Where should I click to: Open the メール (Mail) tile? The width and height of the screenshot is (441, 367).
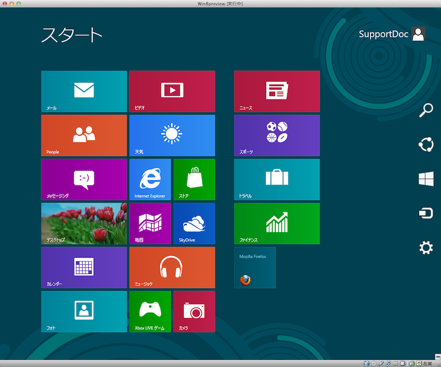pos(84,91)
